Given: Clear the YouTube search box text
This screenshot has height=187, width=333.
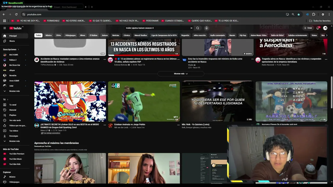Looking at the screenshot, I should click(x=191, y=28).
